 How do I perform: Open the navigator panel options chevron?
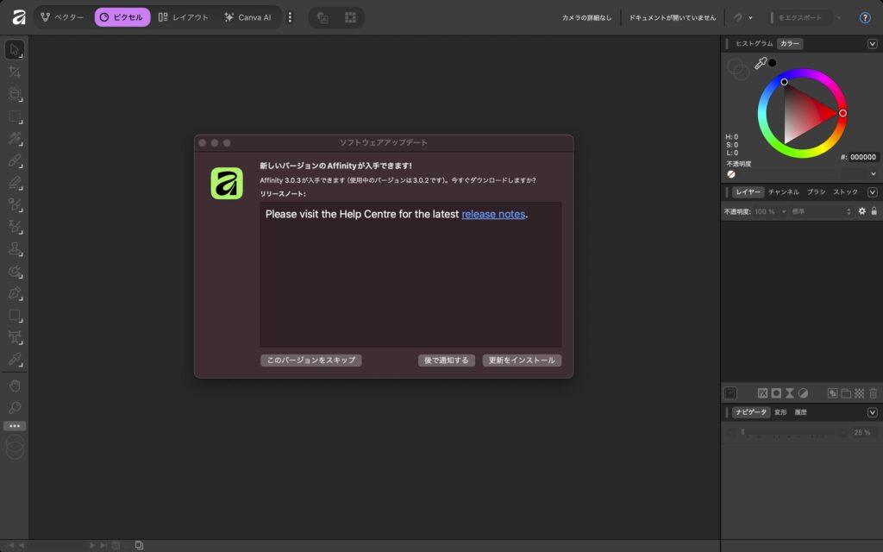click(x=872, y=412)
